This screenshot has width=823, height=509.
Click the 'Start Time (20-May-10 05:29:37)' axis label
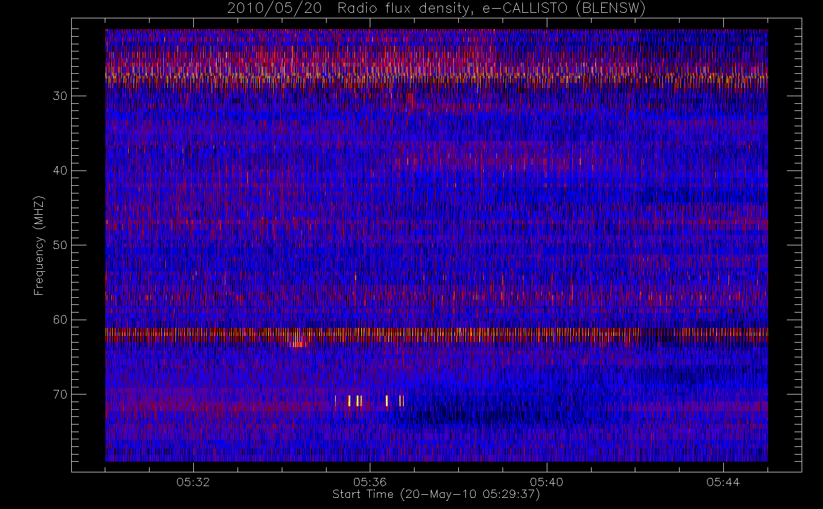[436, 494]
